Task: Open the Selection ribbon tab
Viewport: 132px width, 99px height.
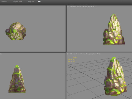Action: (x=4, y=2)
